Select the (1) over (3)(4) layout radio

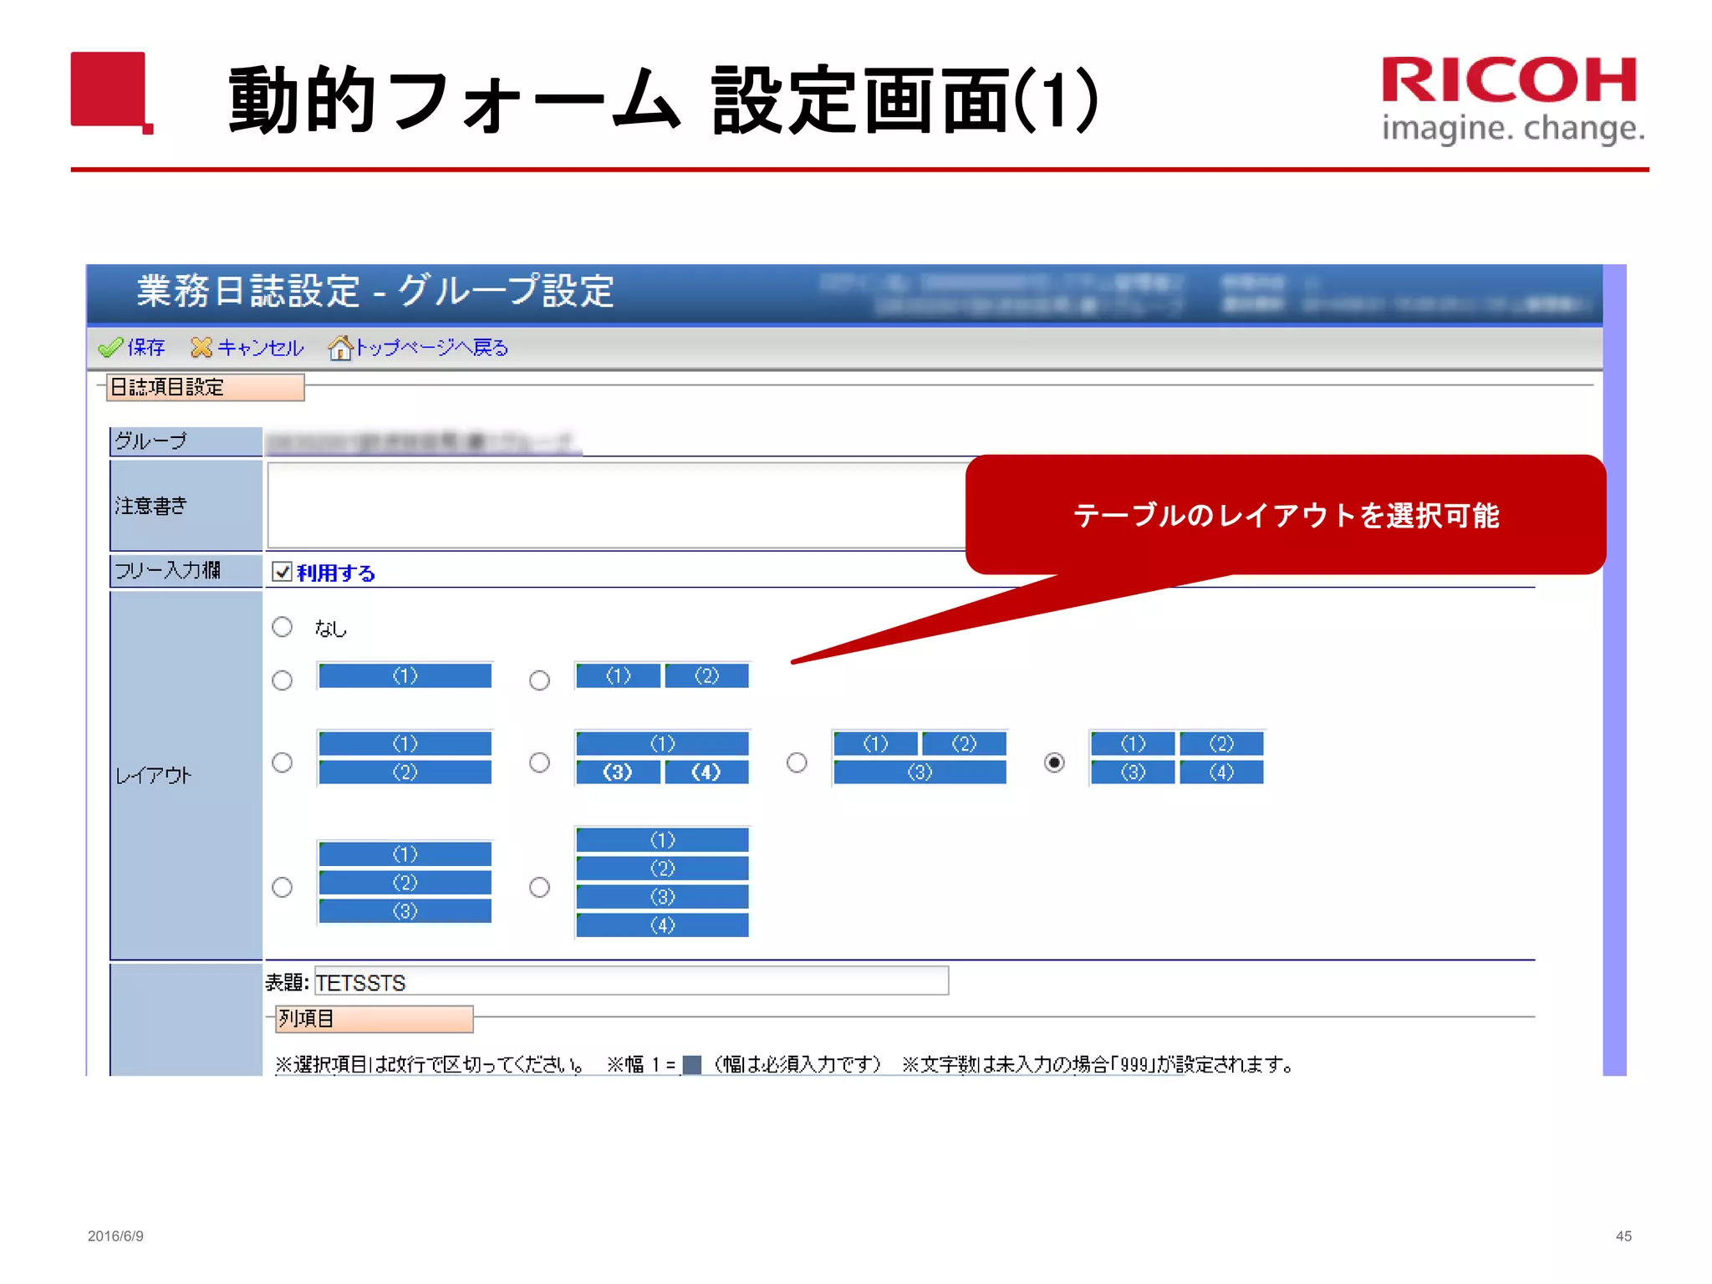(x=540, y=762)
